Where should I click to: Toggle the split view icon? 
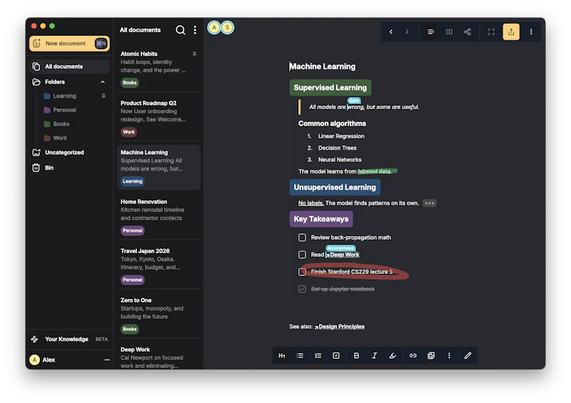(x=450, y=32)
